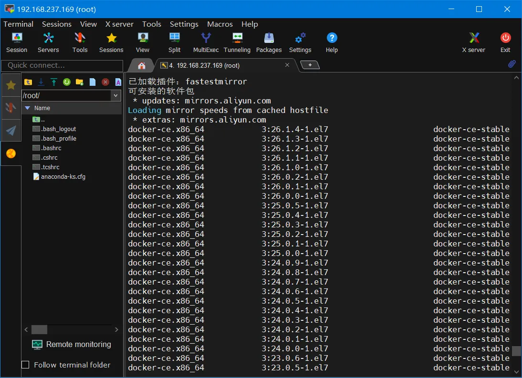Click the Split toolbar icon
The image size is (522, 378).
click(174, 42)
